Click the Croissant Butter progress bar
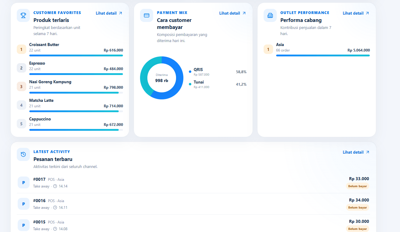The height and width of the screenshot is (232, 400). pyautogui.click(x=76, y=55)
